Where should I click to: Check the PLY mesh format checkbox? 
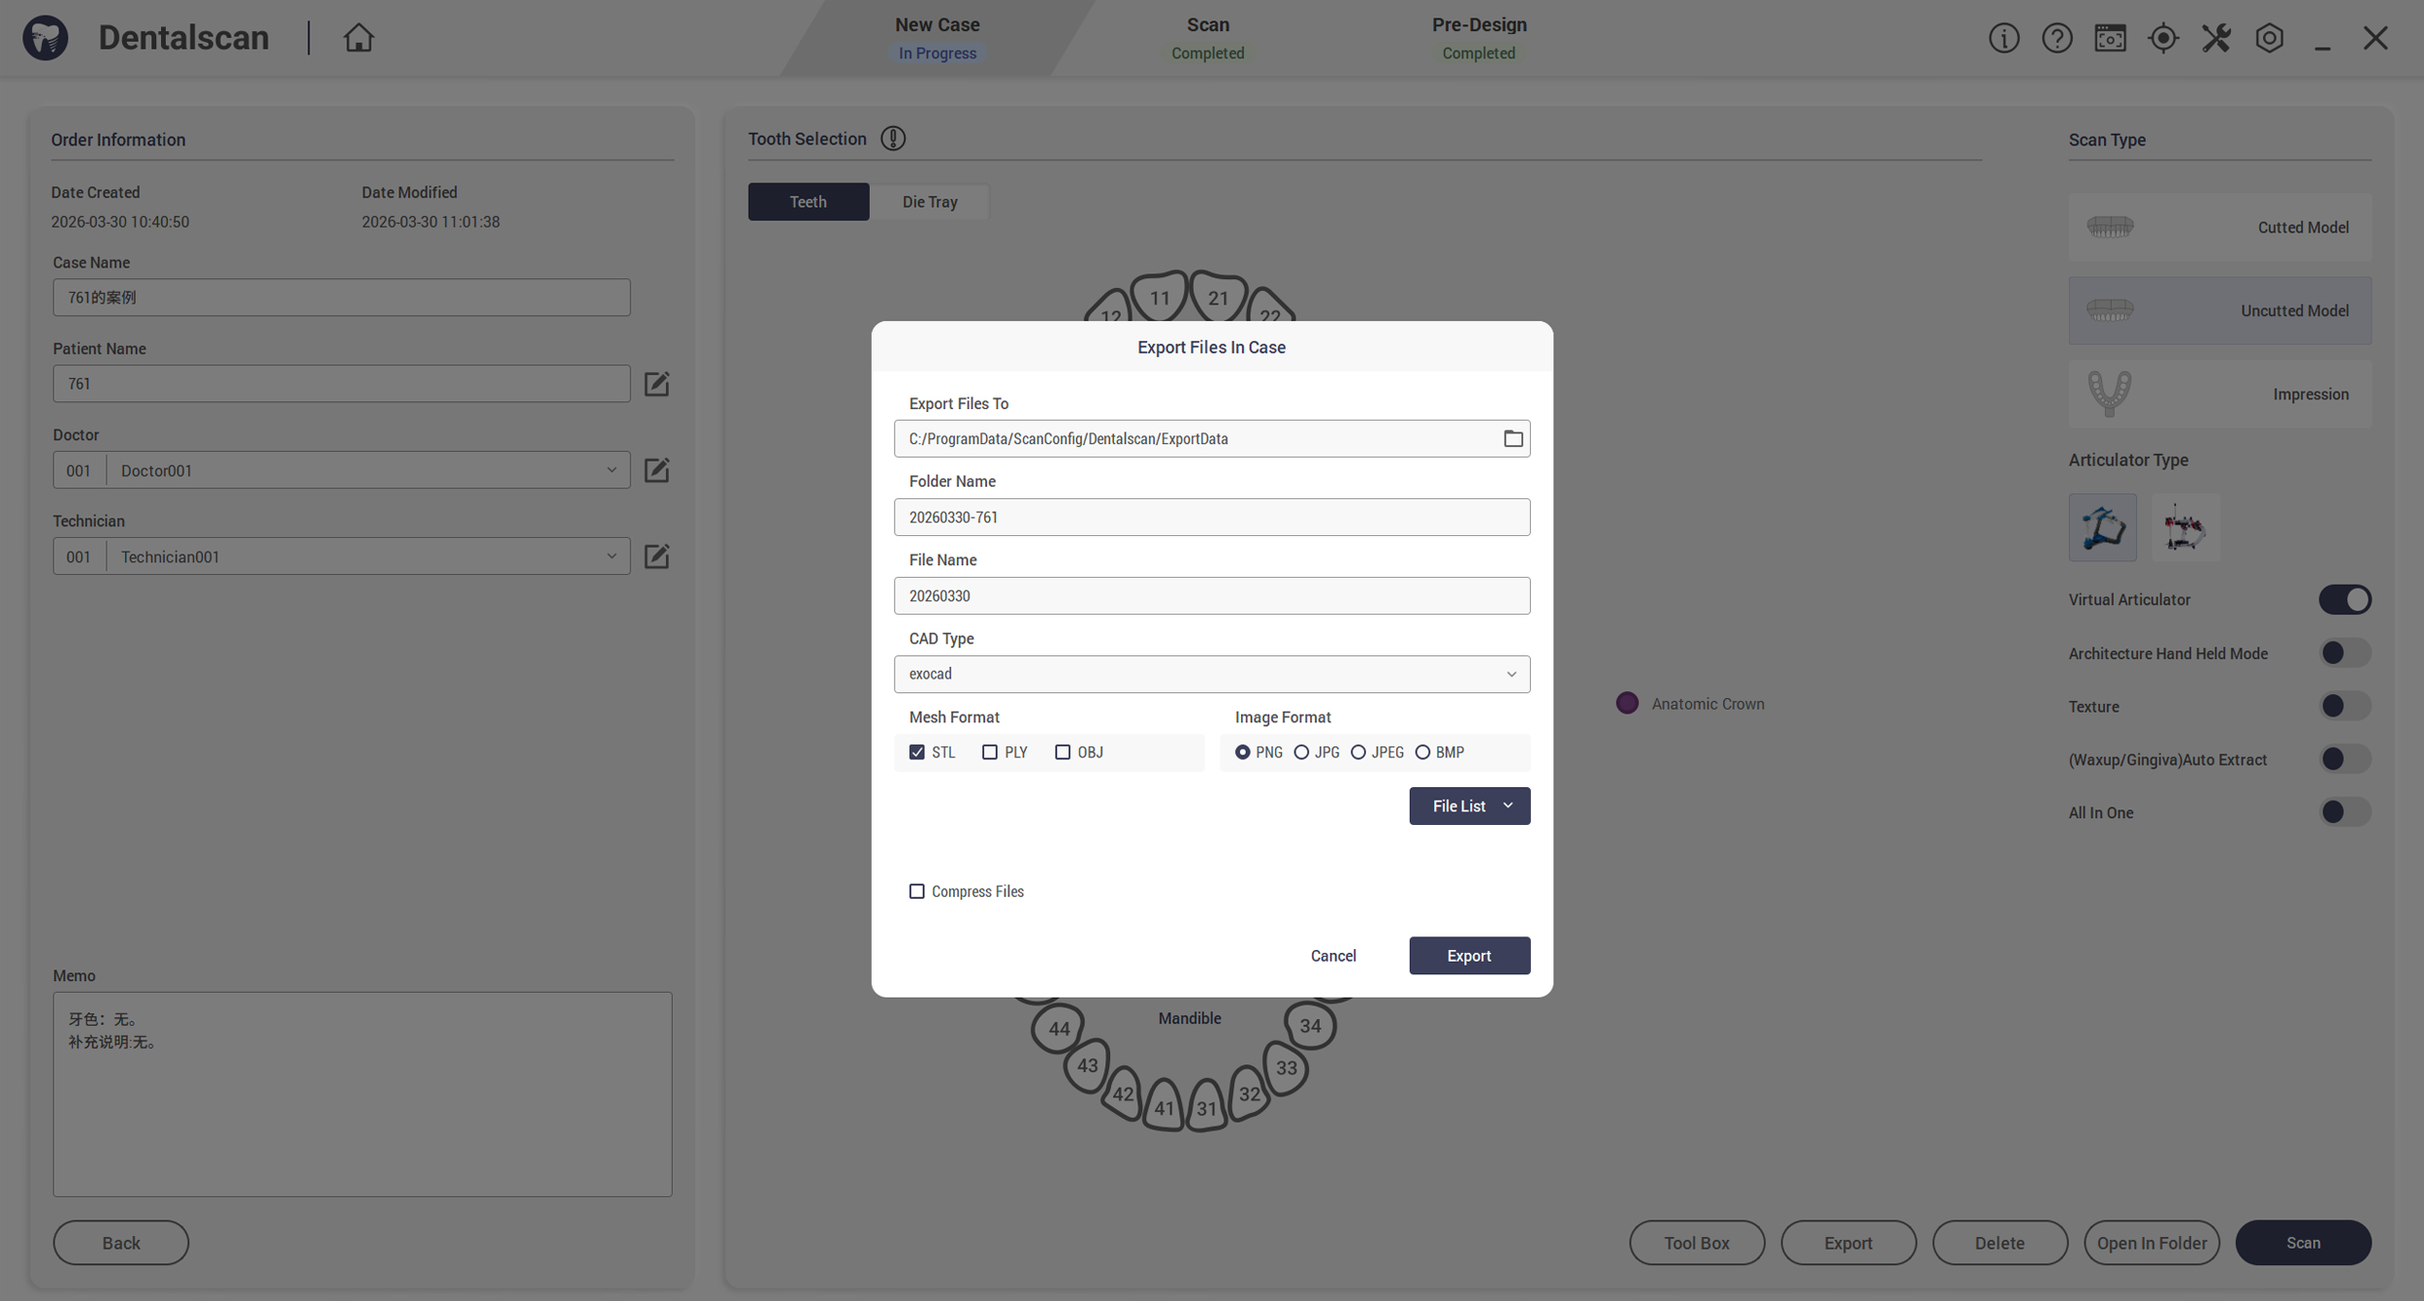pyautogui.click(x=989, y=752)
